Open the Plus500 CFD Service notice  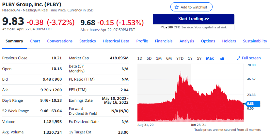(194, 27)
